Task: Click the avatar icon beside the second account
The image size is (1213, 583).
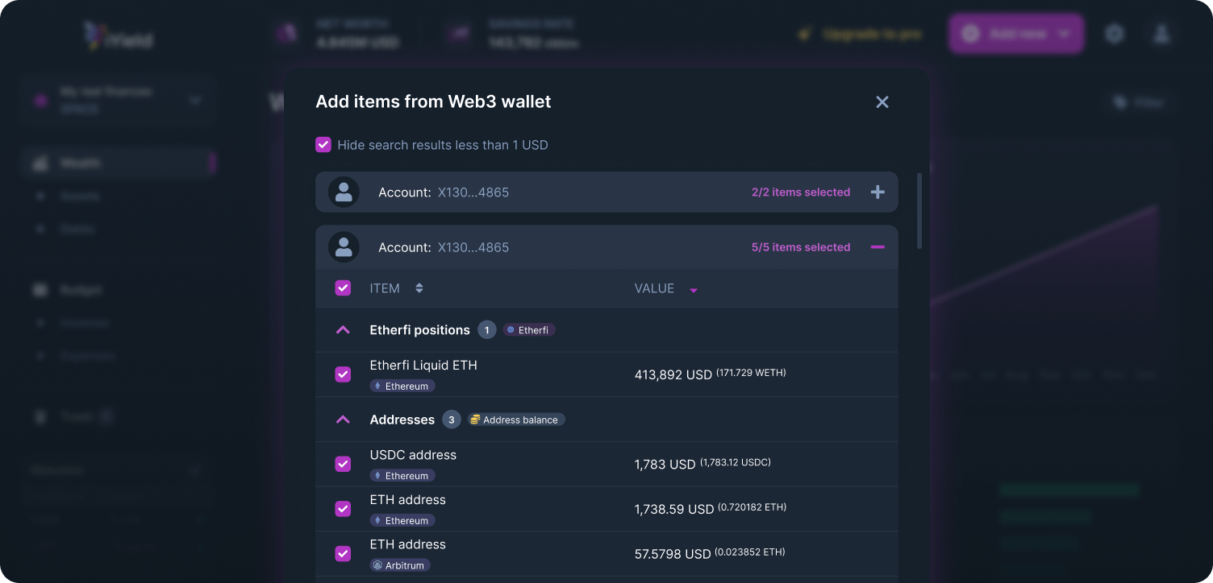Action: 344,246
